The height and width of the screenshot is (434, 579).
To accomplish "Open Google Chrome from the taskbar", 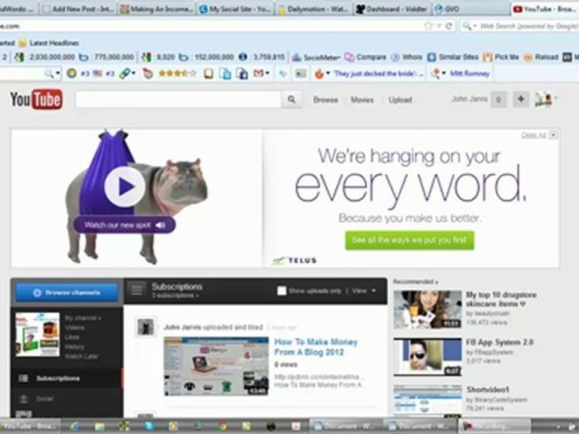I will point(221,426).
